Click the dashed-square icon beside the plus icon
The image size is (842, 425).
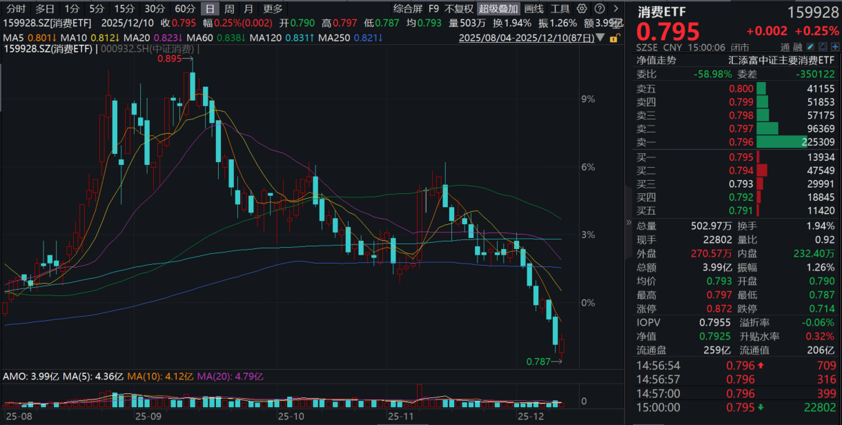[x=823, y=46]
